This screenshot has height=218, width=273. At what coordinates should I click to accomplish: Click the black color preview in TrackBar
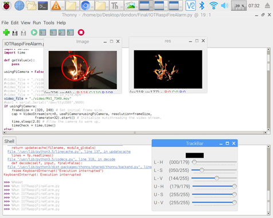[194, 155]
